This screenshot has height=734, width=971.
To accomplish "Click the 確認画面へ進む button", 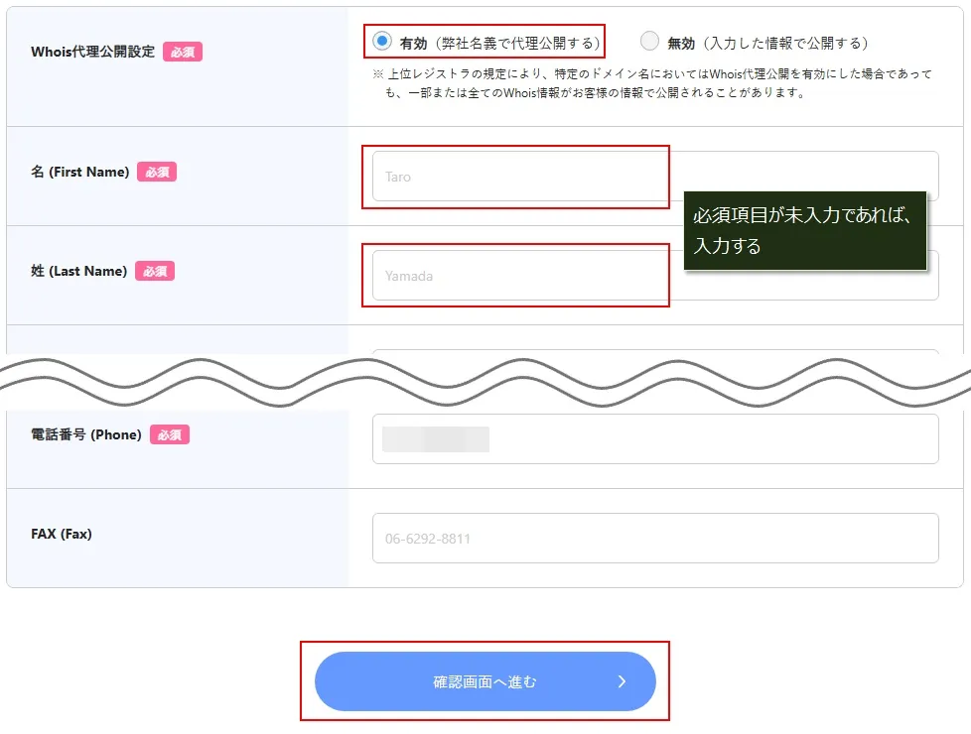I will pos(485,681).
